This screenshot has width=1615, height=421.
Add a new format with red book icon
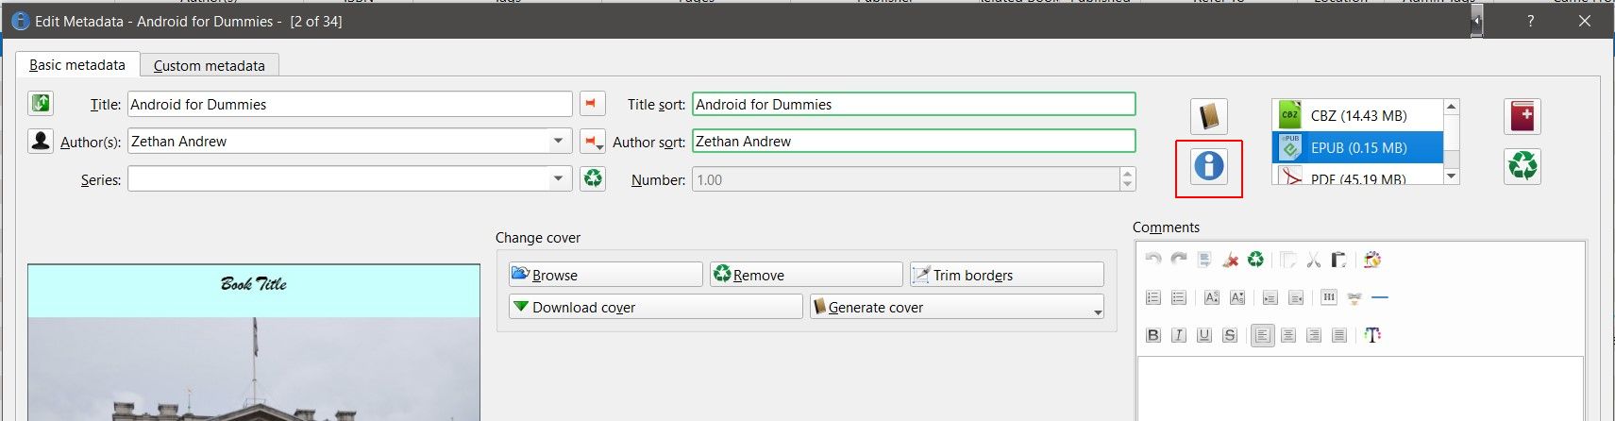click(x=1522, y=117)
